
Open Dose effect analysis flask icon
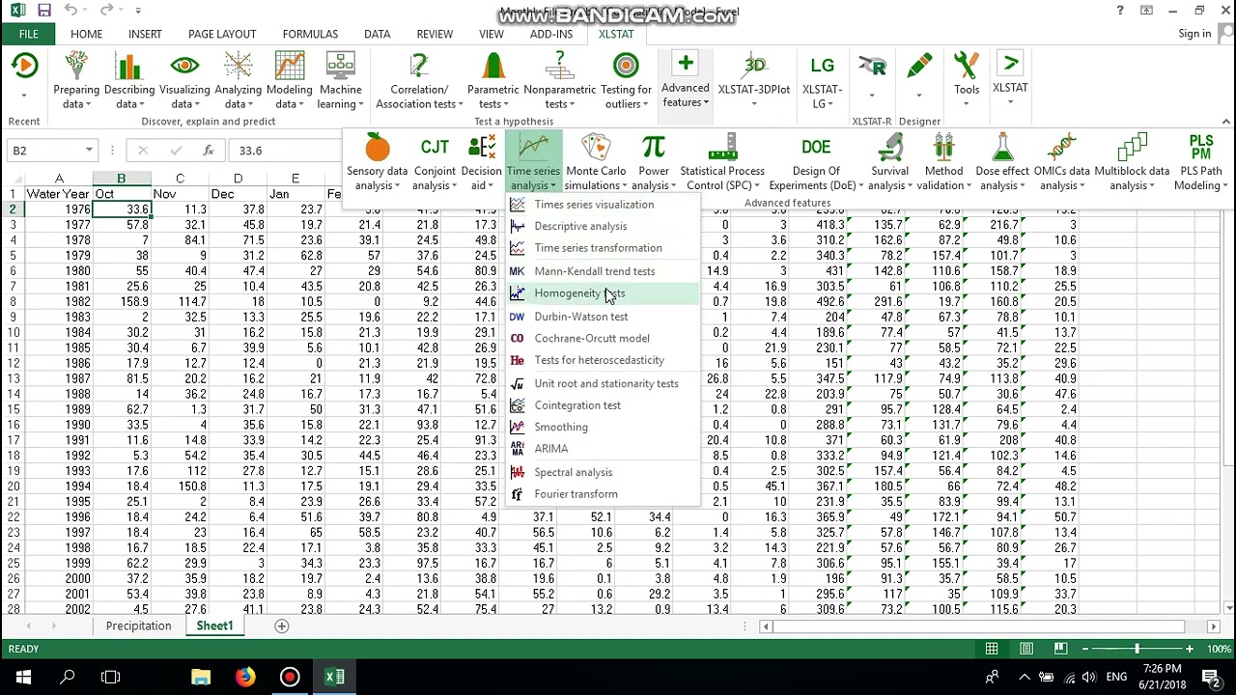coord(1002,148)
